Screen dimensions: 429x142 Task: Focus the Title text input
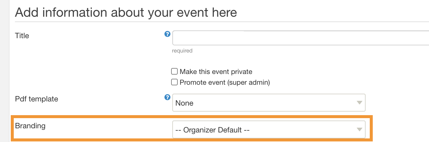coord(301,38)
